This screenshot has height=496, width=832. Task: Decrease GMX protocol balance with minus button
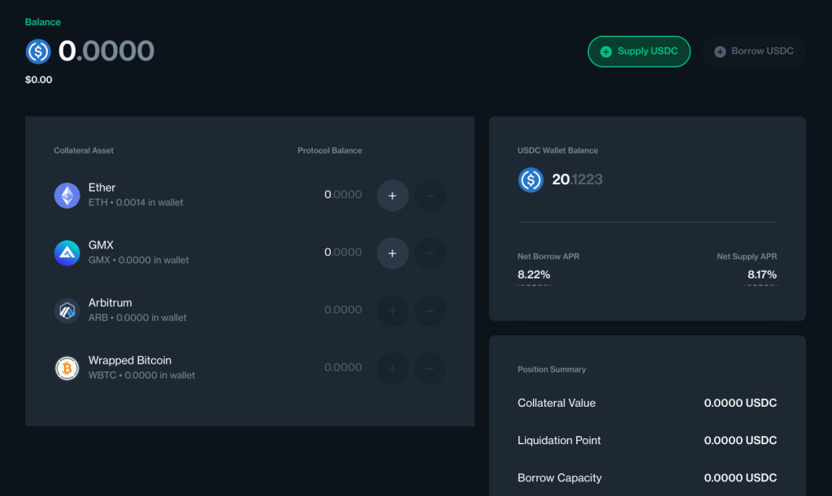coord(430,252)
